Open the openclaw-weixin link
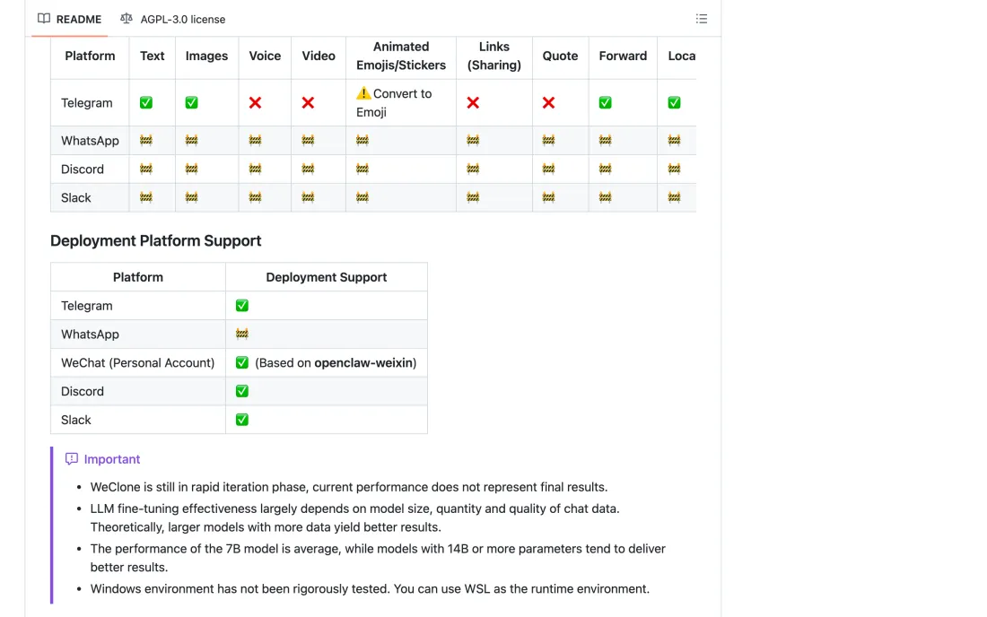Screen dimensions: 987x617 coord(363,363)
